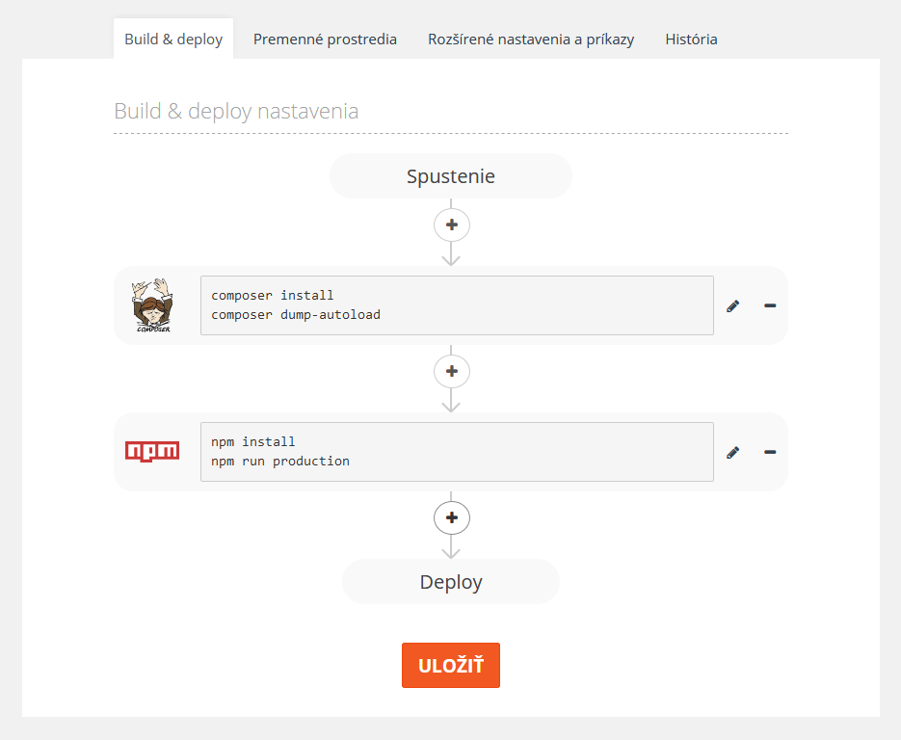Open the Premenné prostredia tab
The height and width of the screenshot is (740, 901).
(325, 40)
